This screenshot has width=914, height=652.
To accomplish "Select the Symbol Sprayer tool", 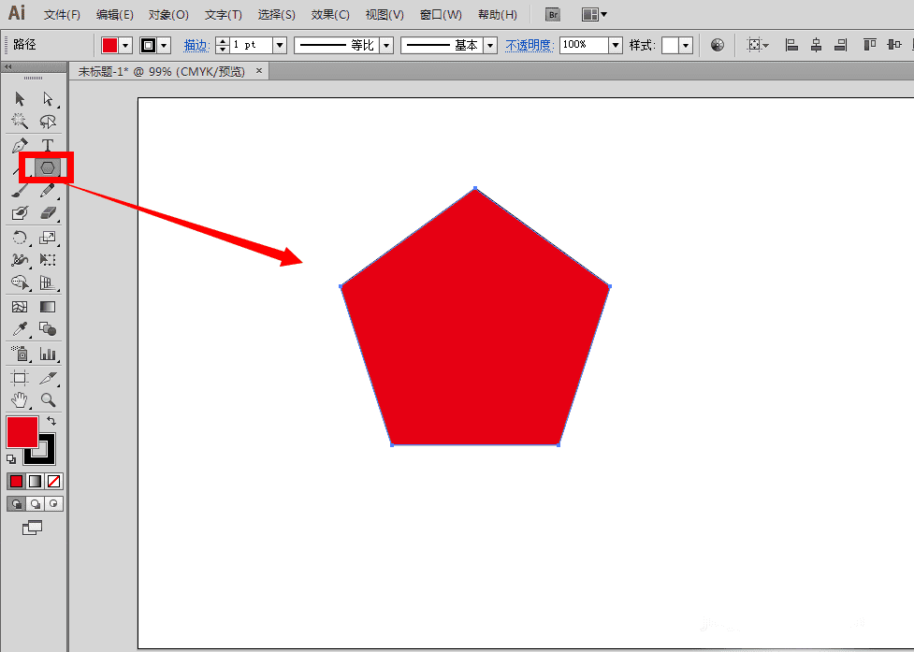I will click(x=20, y=353).
